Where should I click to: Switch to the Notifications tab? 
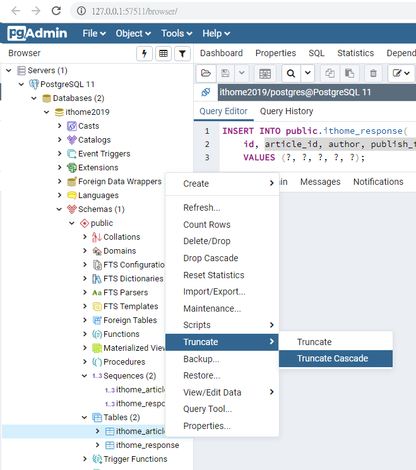tap(378, 182)
